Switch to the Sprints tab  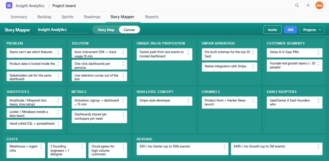click(x=68, y=17)
